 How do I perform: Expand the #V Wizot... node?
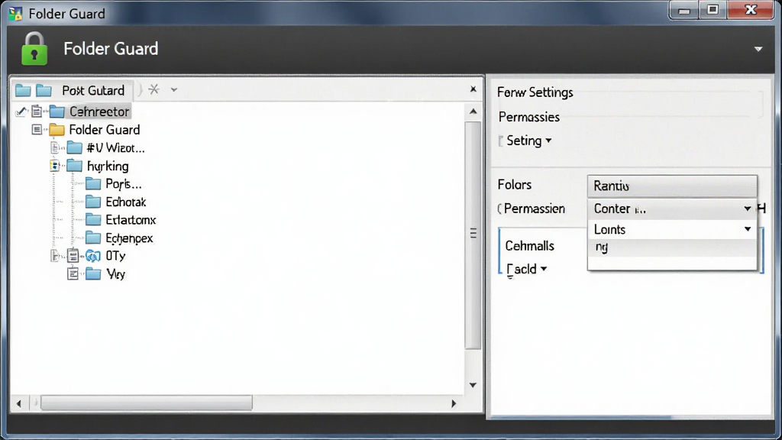pyautogui.click(x=55, y=147)
